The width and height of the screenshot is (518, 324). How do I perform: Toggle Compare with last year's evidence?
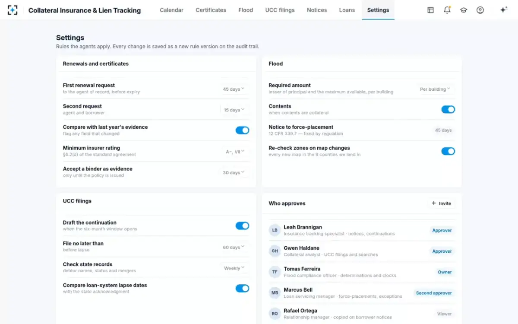pyautogui.click(x=242, y=130)
